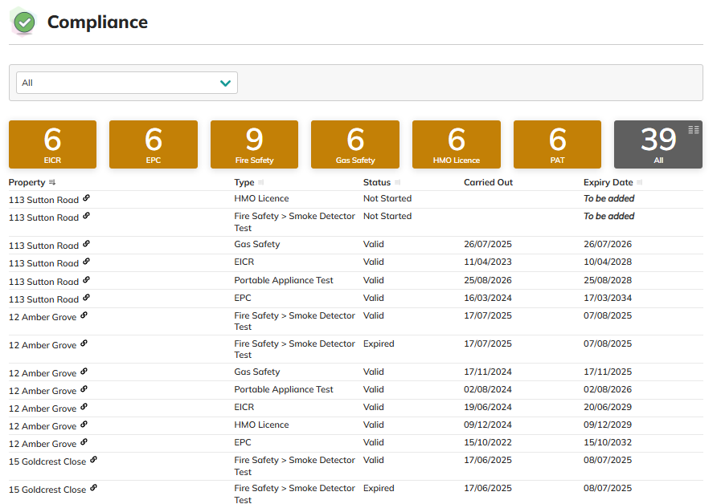This screenshot has height=504, width=717.
Task: Filter by the Gas Safety tile
Action: pos(355,144)
